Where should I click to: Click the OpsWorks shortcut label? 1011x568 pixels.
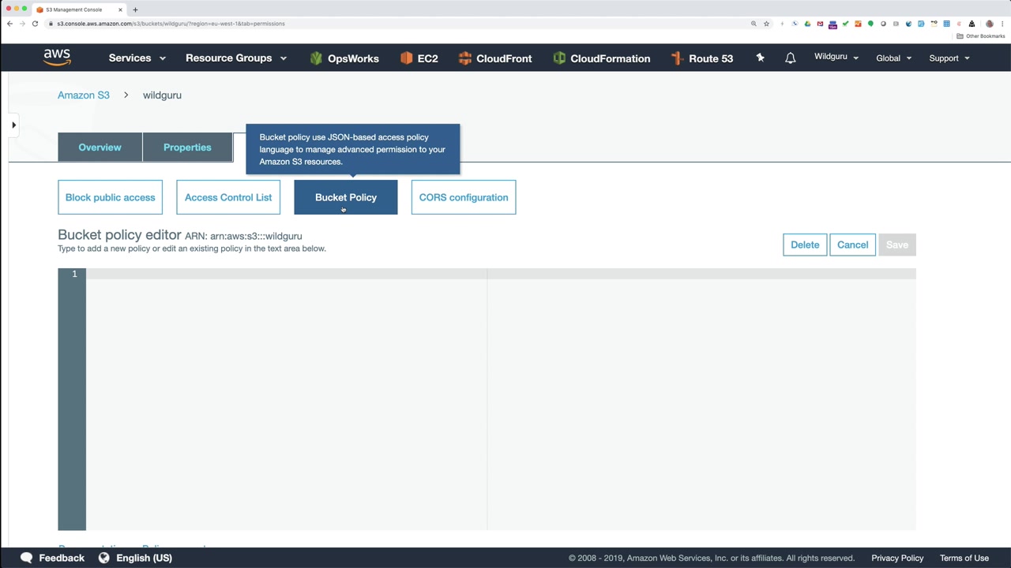click(353, 58)
